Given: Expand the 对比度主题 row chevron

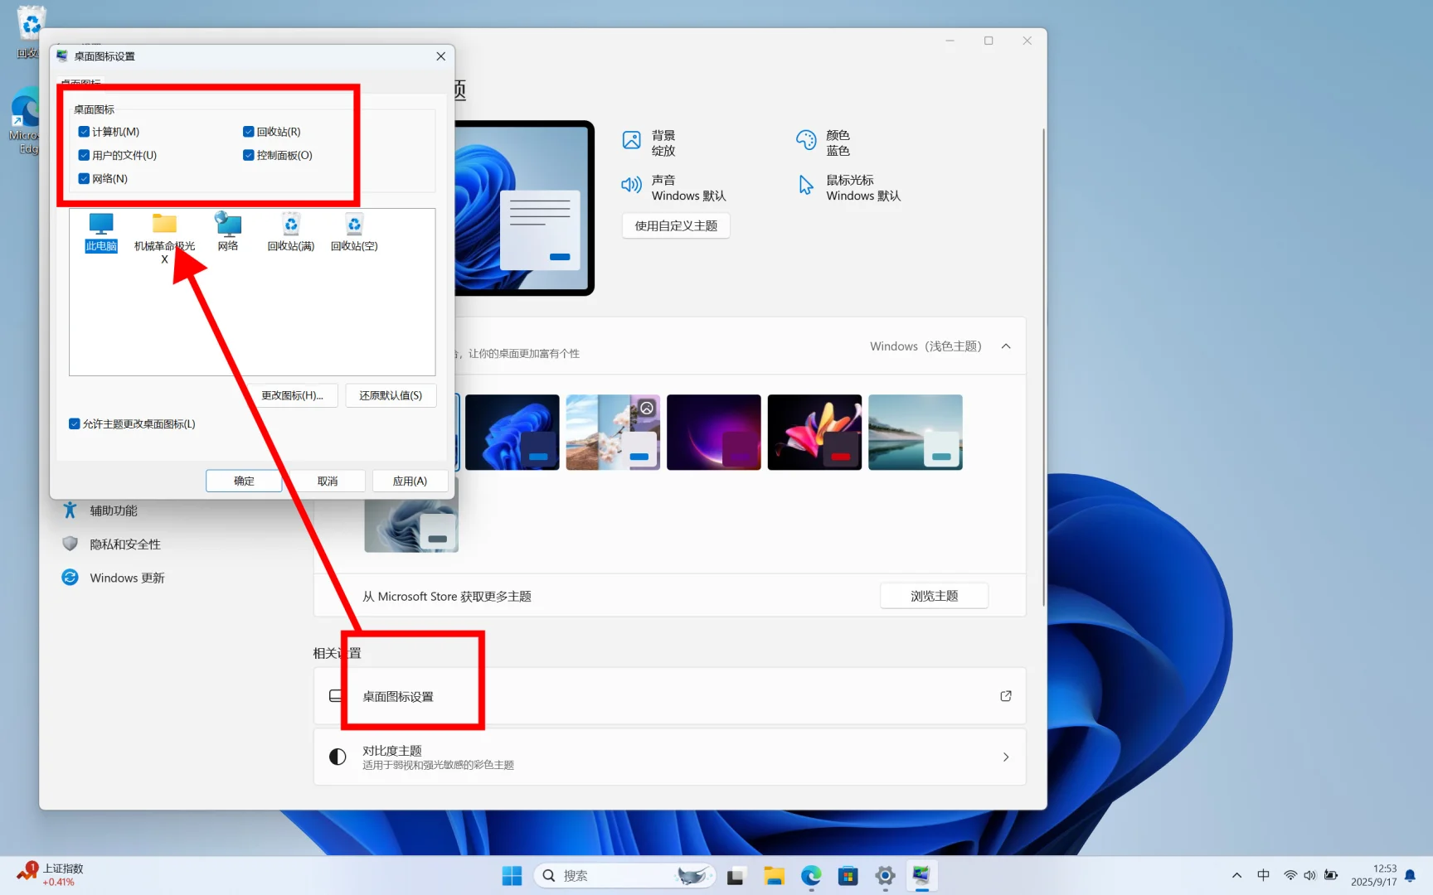Looking at the screenshot, I should [1006, 757].
